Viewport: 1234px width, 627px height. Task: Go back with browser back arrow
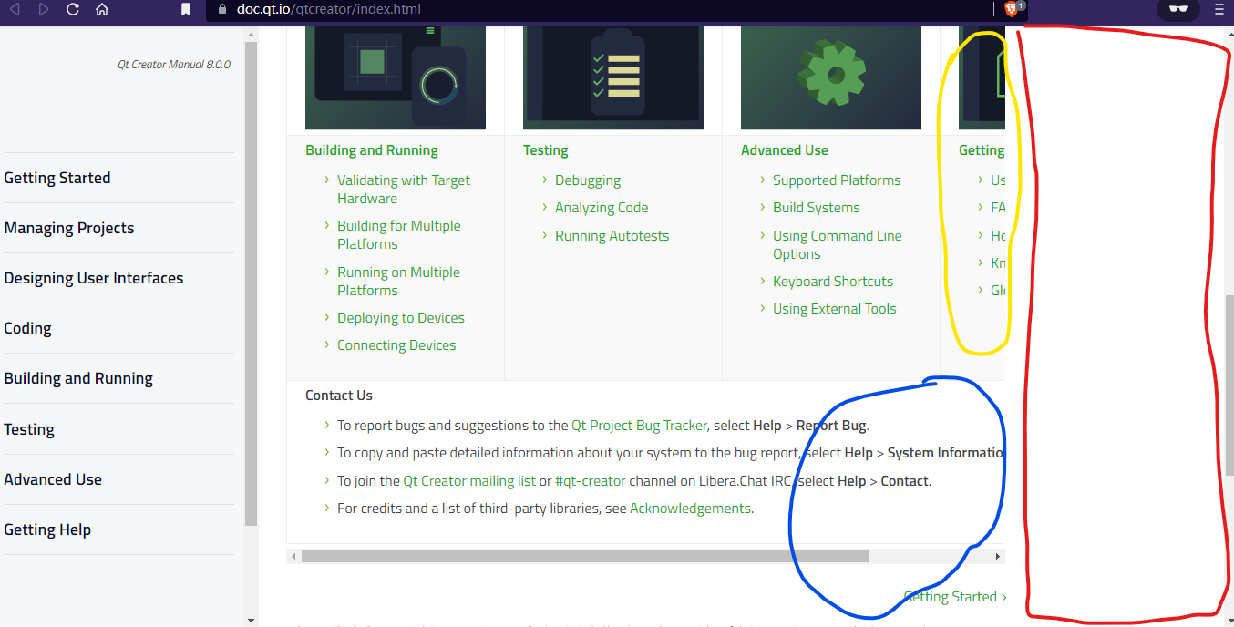coord(15,10)
